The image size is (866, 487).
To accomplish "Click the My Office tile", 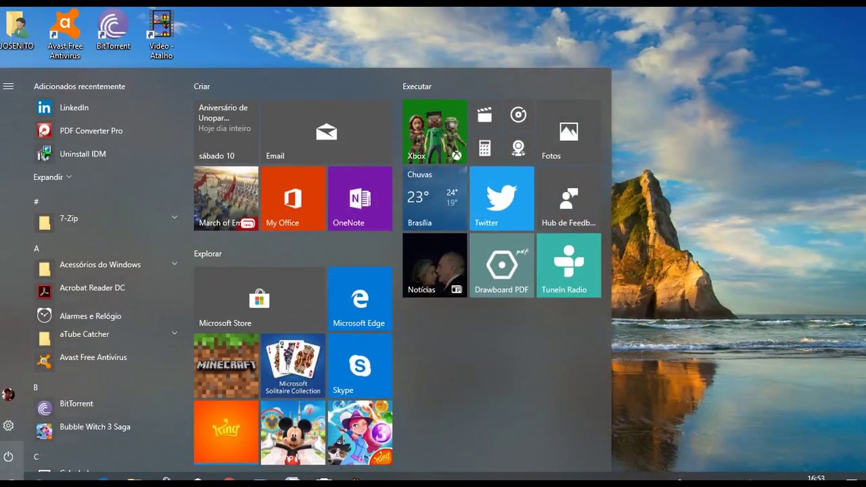I will click(293, 198).
